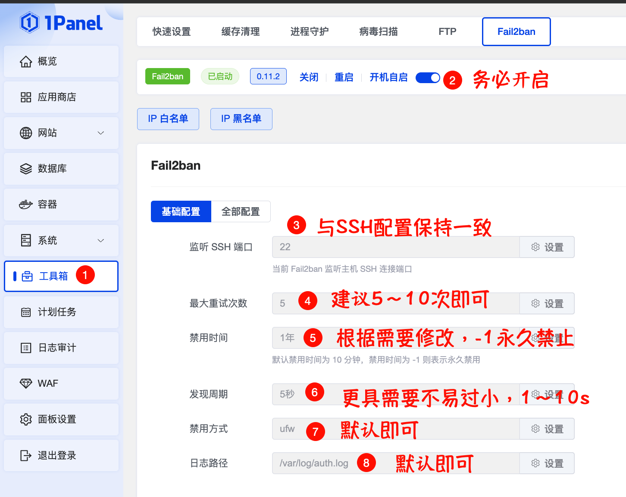The image size is (626, 497).
Task: Open the 概览 home icon in sidebar
Action: click(x=26, y=62)
